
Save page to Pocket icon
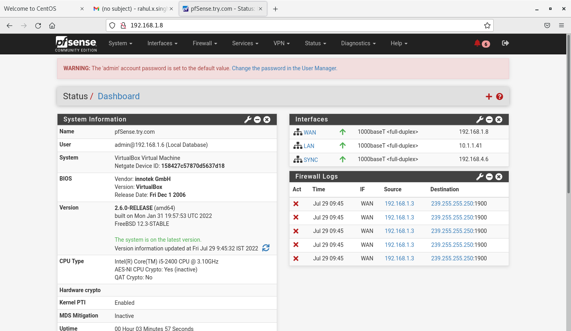point(547,25)
